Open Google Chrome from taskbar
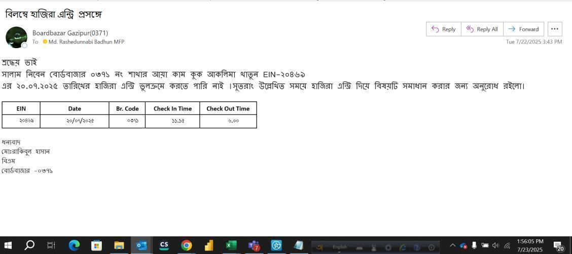The height and width of the screenshot is (254, 572). point(186,246)
